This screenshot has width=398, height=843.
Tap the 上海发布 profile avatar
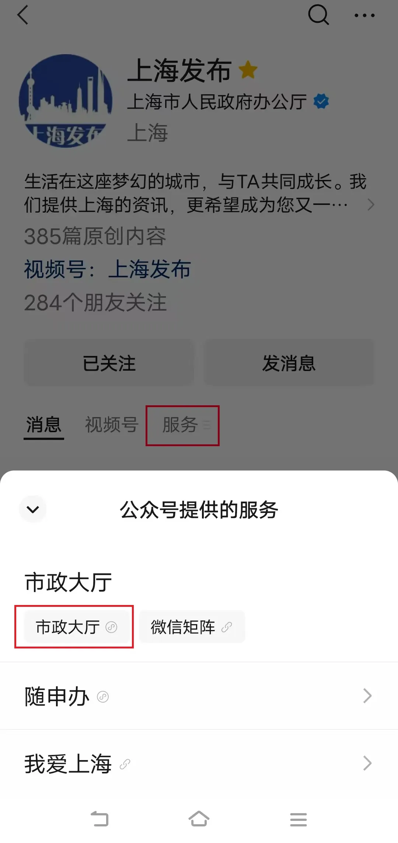point(66,101)
